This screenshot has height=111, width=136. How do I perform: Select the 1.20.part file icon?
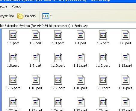126,80
